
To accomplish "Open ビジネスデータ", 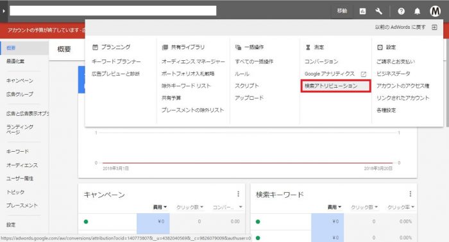I will 393,74.
